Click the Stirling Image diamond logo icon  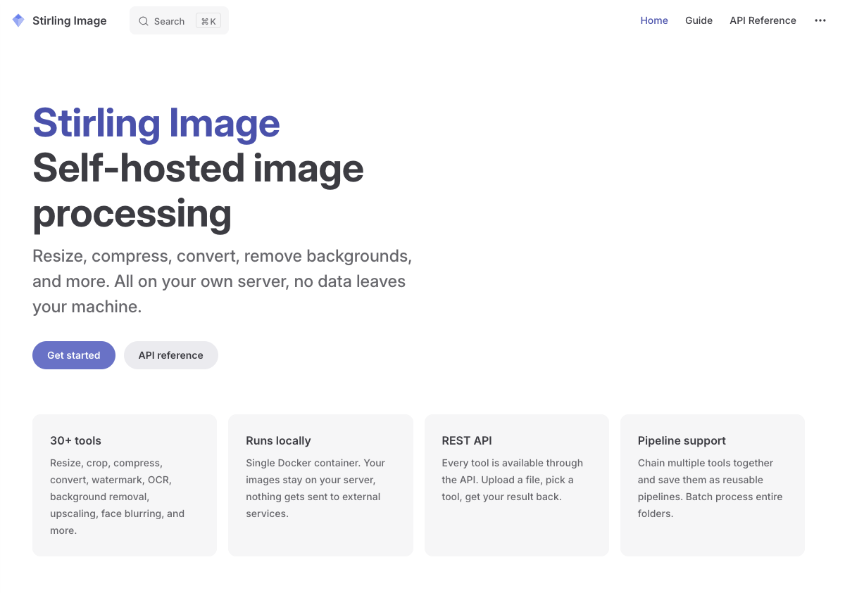[18, 21]
